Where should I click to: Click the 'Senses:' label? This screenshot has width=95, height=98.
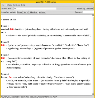(78, 12)
